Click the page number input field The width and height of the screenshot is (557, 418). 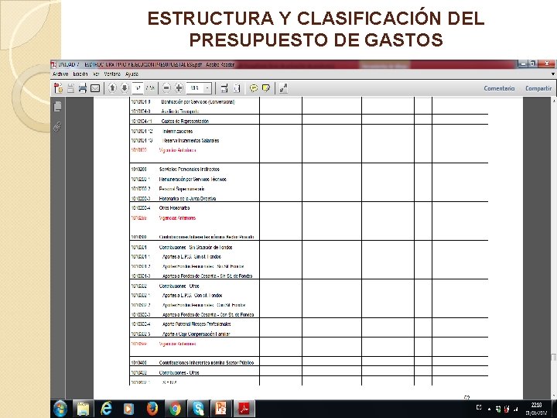pos(138,87)
